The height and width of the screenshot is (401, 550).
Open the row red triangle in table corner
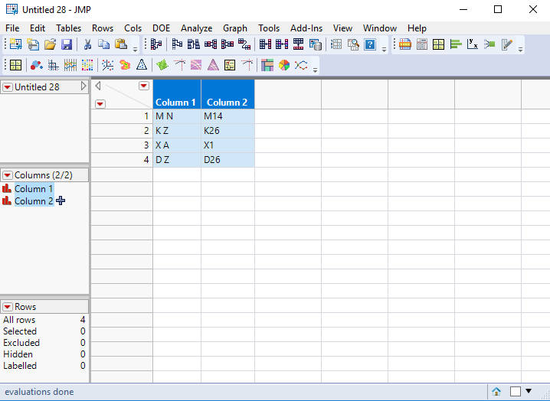pyautogui.click(x=100, y=104)
